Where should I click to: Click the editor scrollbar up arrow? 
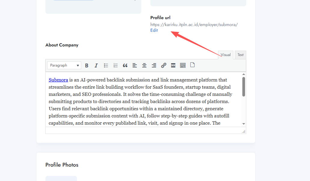click(x=244, y=74)
